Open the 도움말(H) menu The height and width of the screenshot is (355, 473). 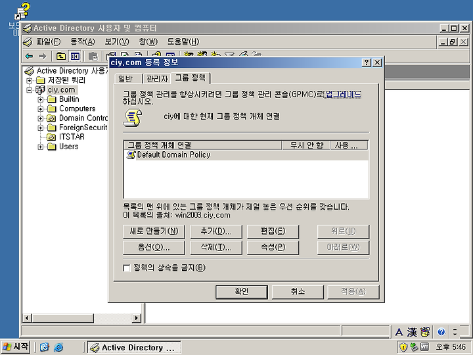[183, 41]
